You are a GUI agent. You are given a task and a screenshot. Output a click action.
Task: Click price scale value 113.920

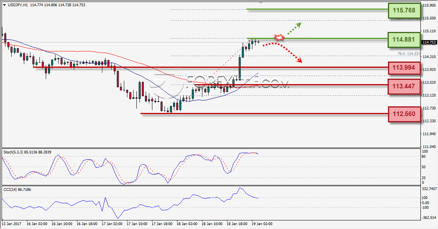click(x=429, y=69)
